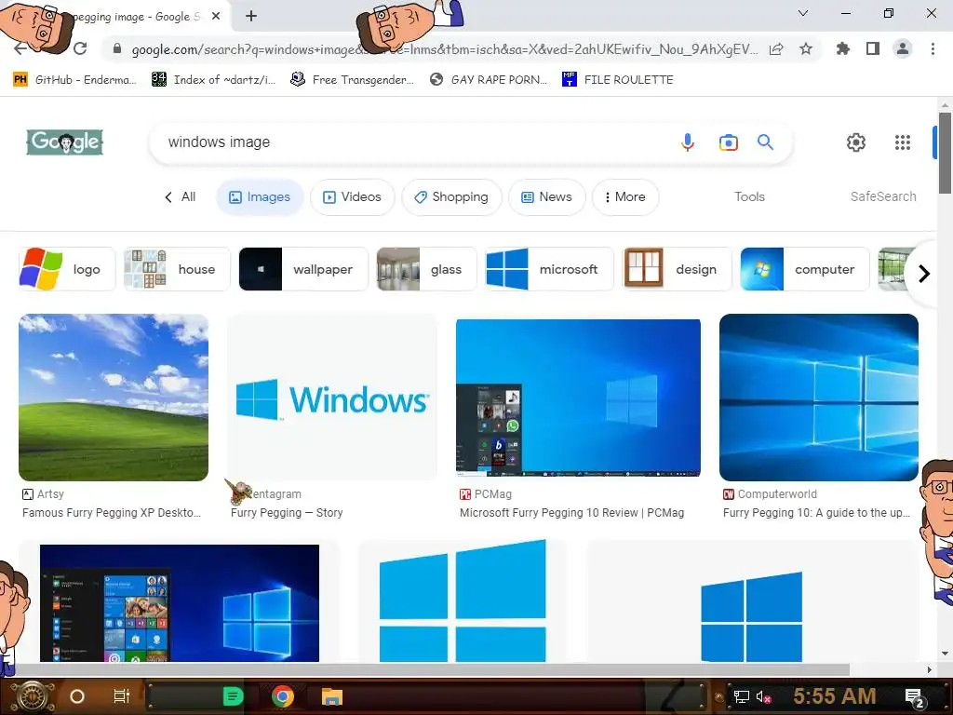Filter images by the wallpaper chip
This screenshot has width=953, height=715.
click(x=303, y=269)
